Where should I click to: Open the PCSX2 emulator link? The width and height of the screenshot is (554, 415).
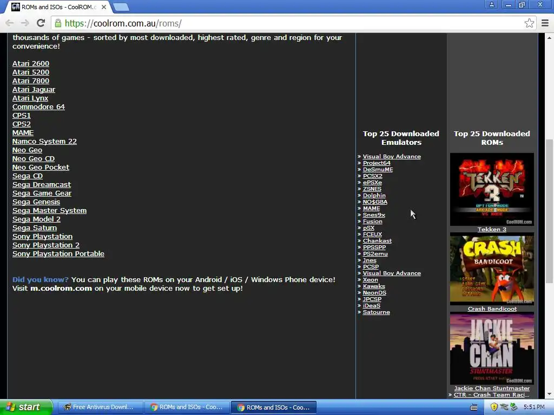(x=372, y=176)
